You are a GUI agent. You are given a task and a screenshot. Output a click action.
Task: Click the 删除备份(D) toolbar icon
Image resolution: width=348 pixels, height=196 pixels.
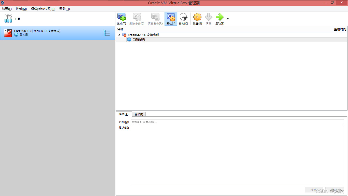click(x=137, y=17)
